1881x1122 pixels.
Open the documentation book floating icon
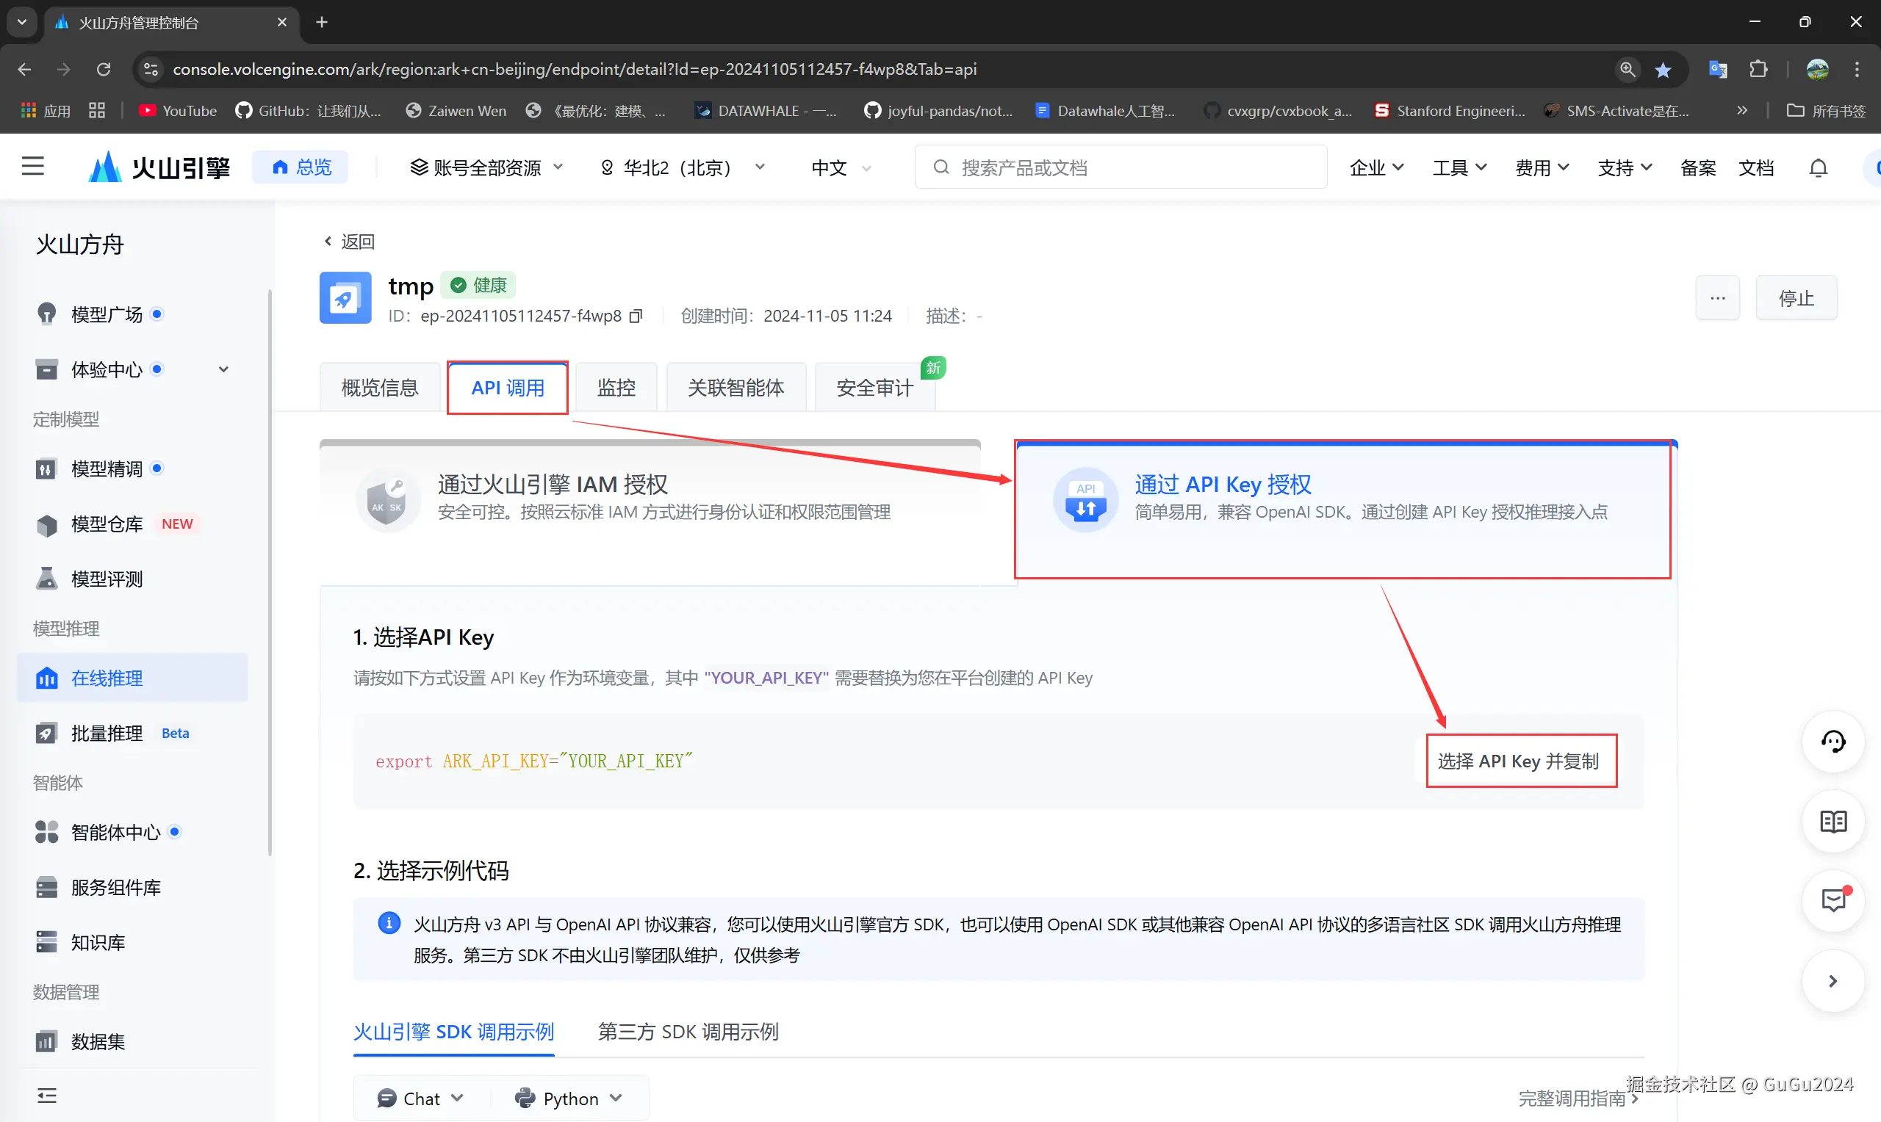click(x=1833, y=822)
